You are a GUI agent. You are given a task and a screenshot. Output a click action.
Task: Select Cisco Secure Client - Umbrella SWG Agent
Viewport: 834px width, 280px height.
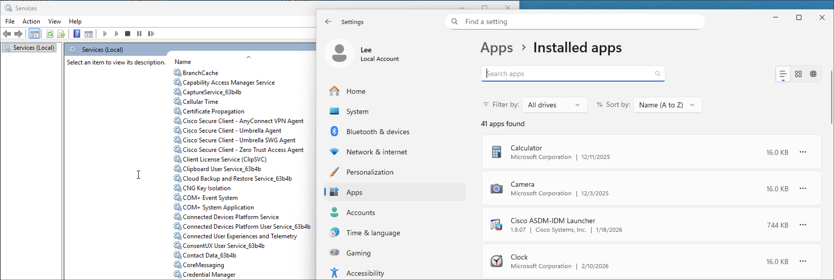point(239,140)
